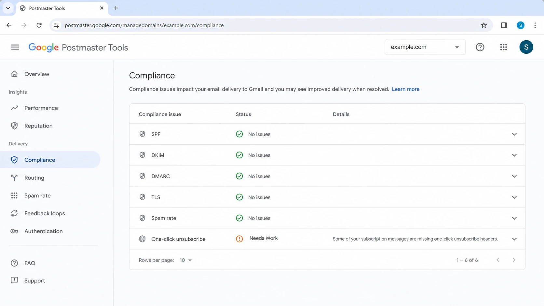The image size is (544, 306).
Task: Open Overview in the sidebar
Action: pos(50,74)
